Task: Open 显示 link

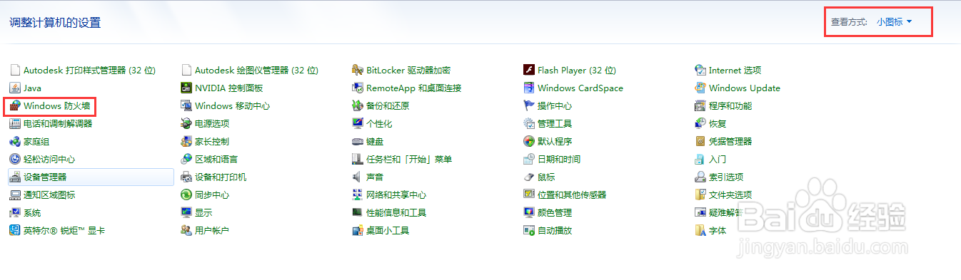Action: tap(203, 213)
